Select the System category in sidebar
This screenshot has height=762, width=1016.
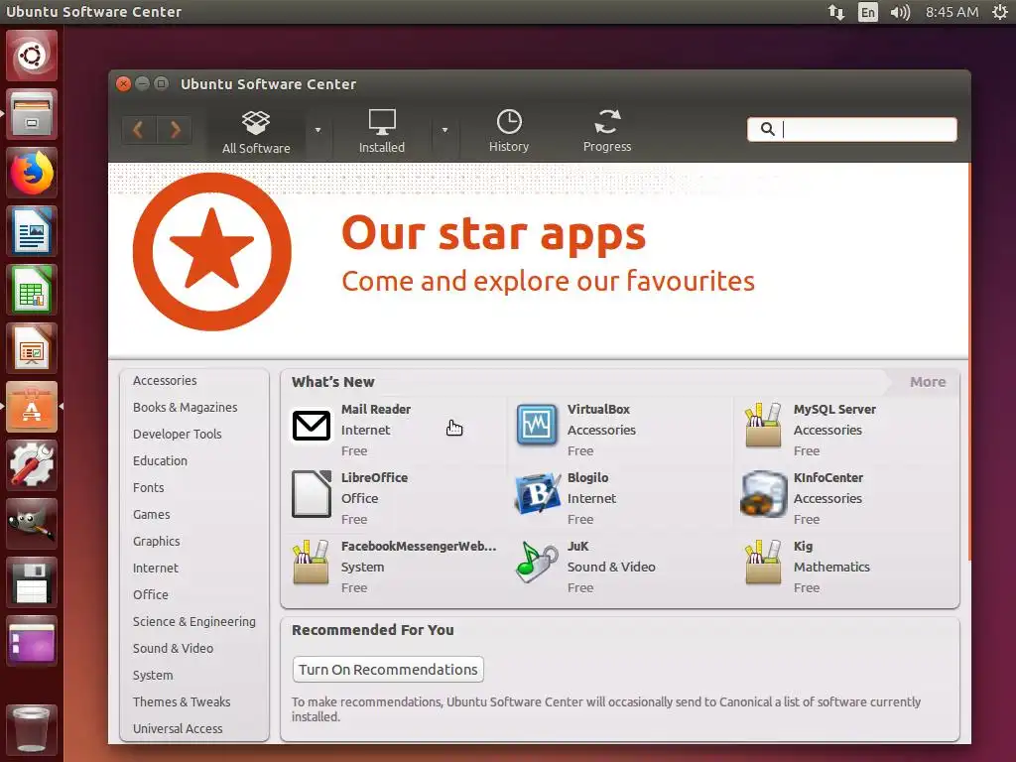(153, 675)
